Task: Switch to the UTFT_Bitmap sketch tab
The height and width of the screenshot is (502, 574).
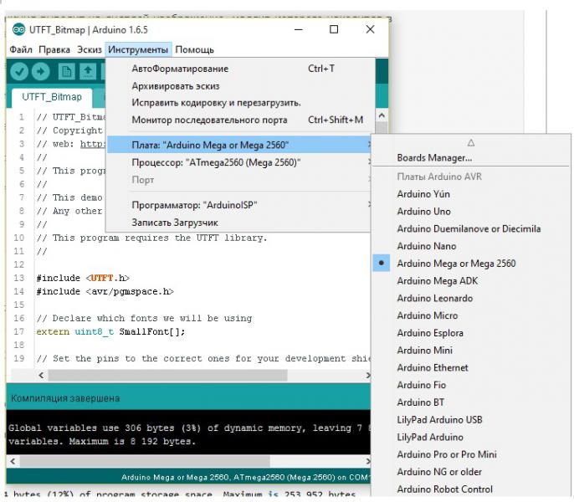Action: point(52,97)
